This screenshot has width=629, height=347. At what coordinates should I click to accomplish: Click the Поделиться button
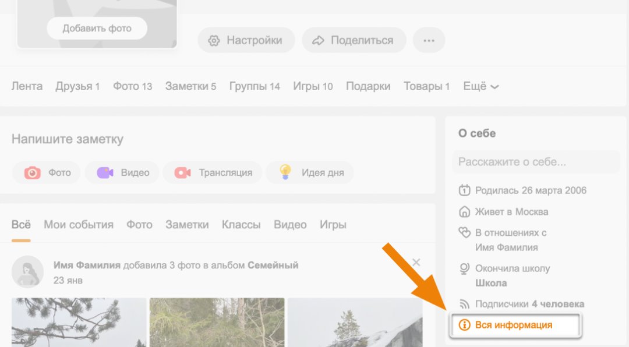[x=354, y=40]
